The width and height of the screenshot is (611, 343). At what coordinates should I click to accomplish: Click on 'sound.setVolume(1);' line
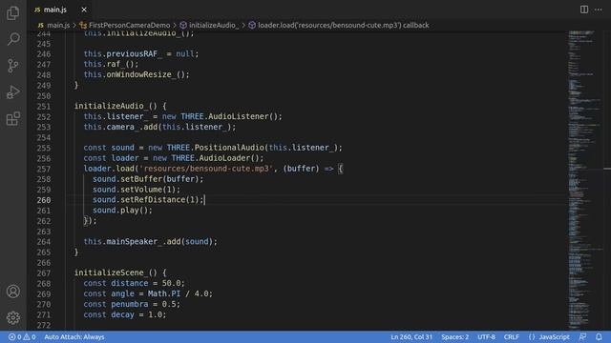pos(137,190)
